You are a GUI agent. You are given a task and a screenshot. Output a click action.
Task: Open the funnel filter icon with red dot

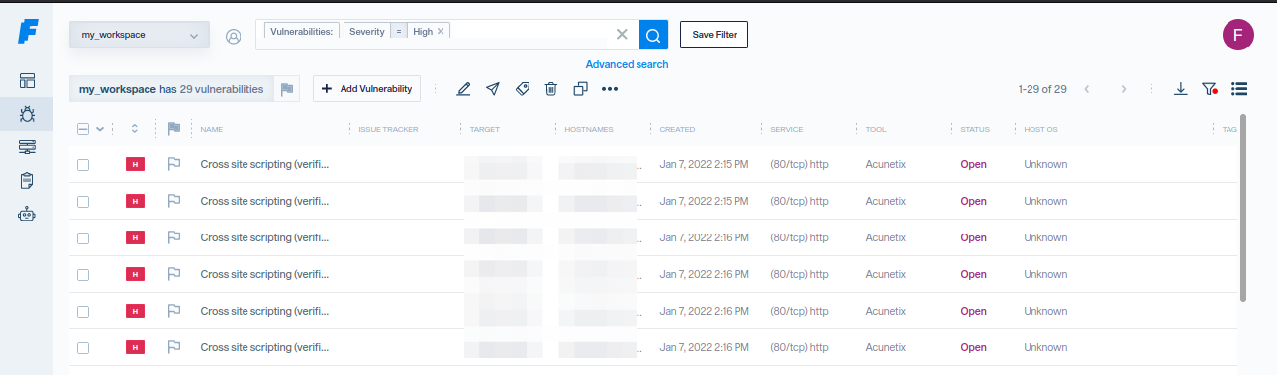(1210, 89)
